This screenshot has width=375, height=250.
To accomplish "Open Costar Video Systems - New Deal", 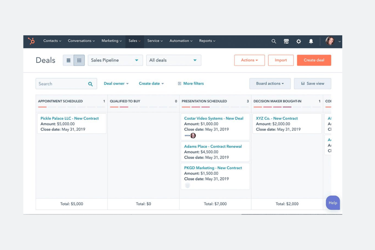I will point(214,118).
